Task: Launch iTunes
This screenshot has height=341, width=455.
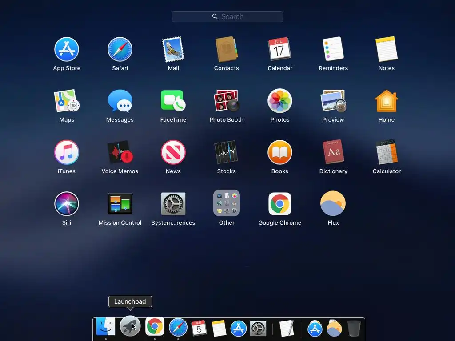Action: point(67,152)
